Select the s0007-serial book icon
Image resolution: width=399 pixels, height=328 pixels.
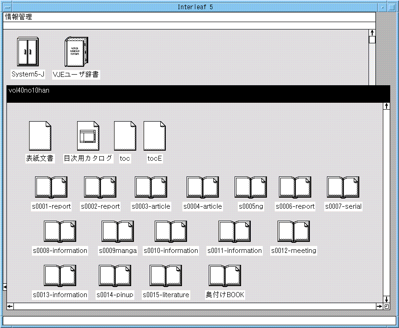click(343, 187)
